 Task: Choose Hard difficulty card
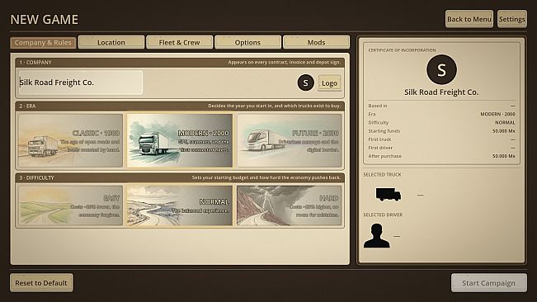tap(290, 205)
